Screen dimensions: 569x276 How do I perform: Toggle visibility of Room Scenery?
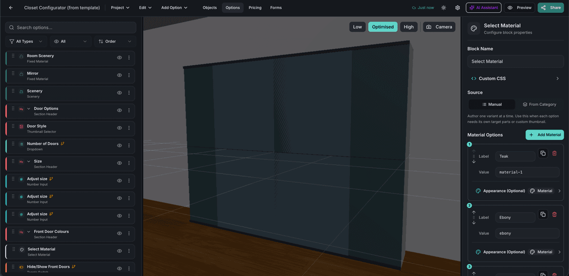coord(119,58)
